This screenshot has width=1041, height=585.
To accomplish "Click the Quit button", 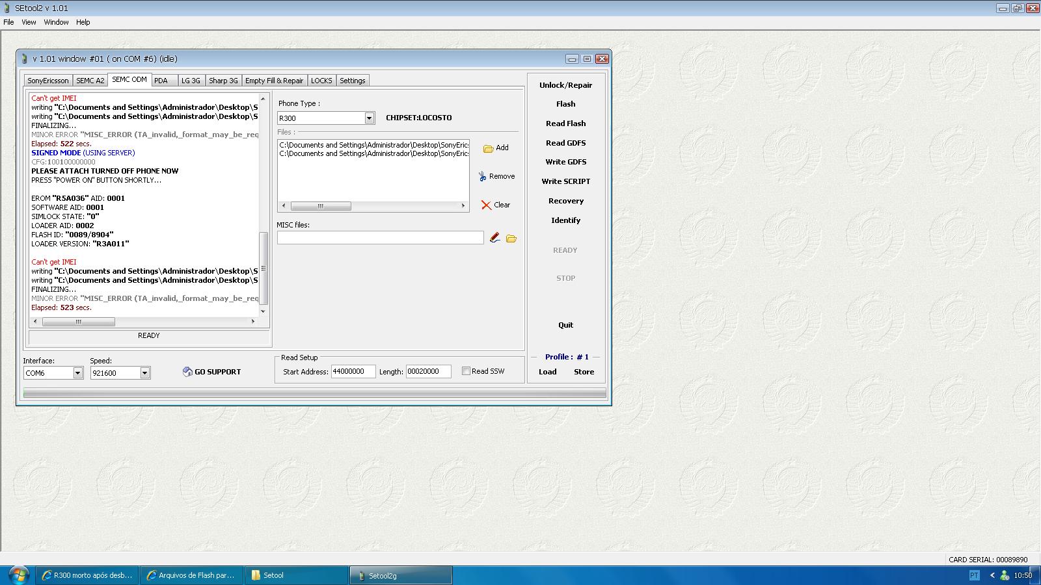I will [x=566, y=325].
